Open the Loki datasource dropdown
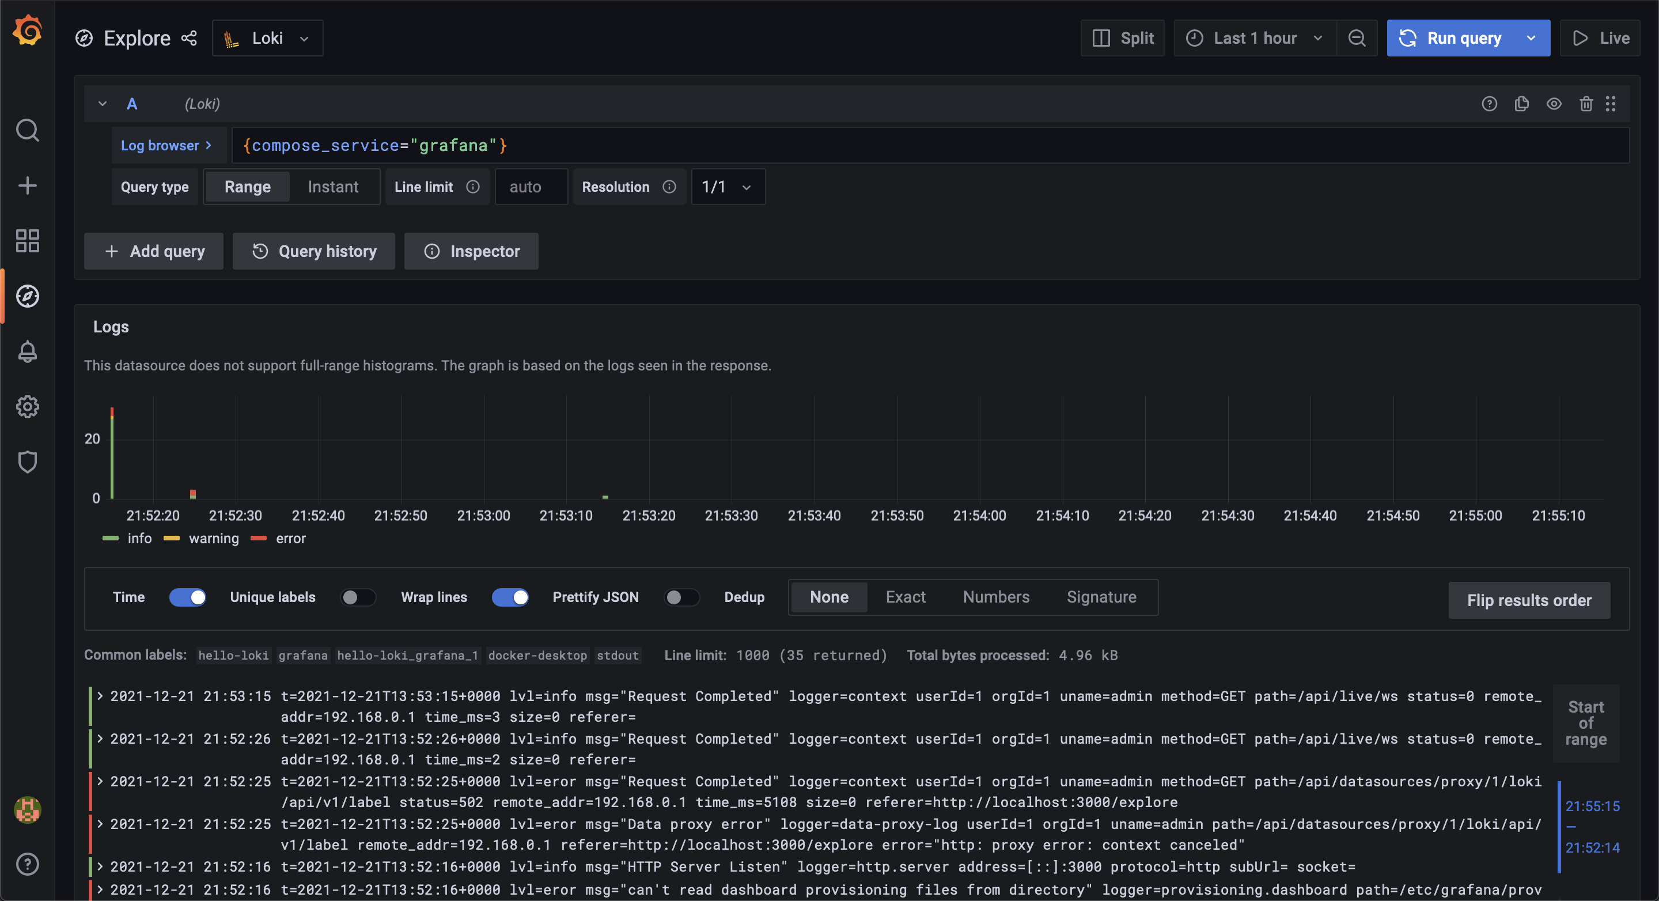 pos(267,38)
